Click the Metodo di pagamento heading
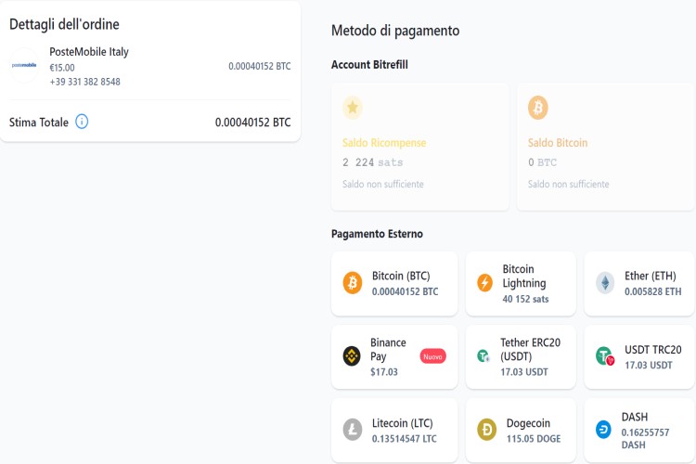Image resolution: width=696 pixels, height=464 pixels. (x=395, y=31)
